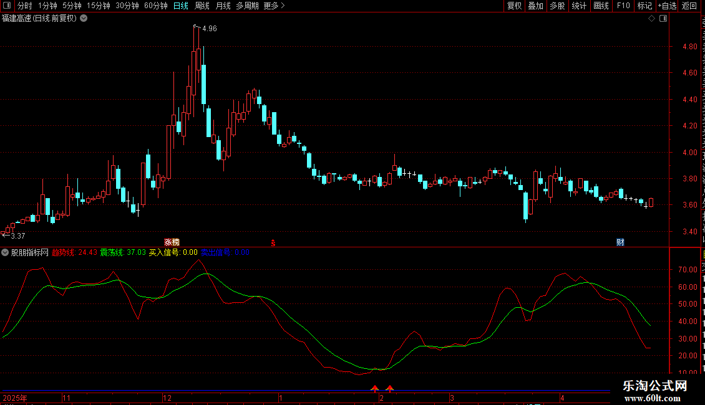Click the 12 month marker on the time axis
Viewport: 705px width, 405px height.
click(x=167, y=398)
